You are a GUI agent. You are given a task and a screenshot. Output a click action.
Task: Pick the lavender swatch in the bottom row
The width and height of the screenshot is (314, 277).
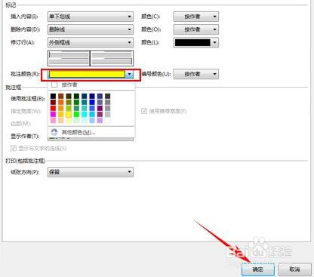[x=100, y=120]
